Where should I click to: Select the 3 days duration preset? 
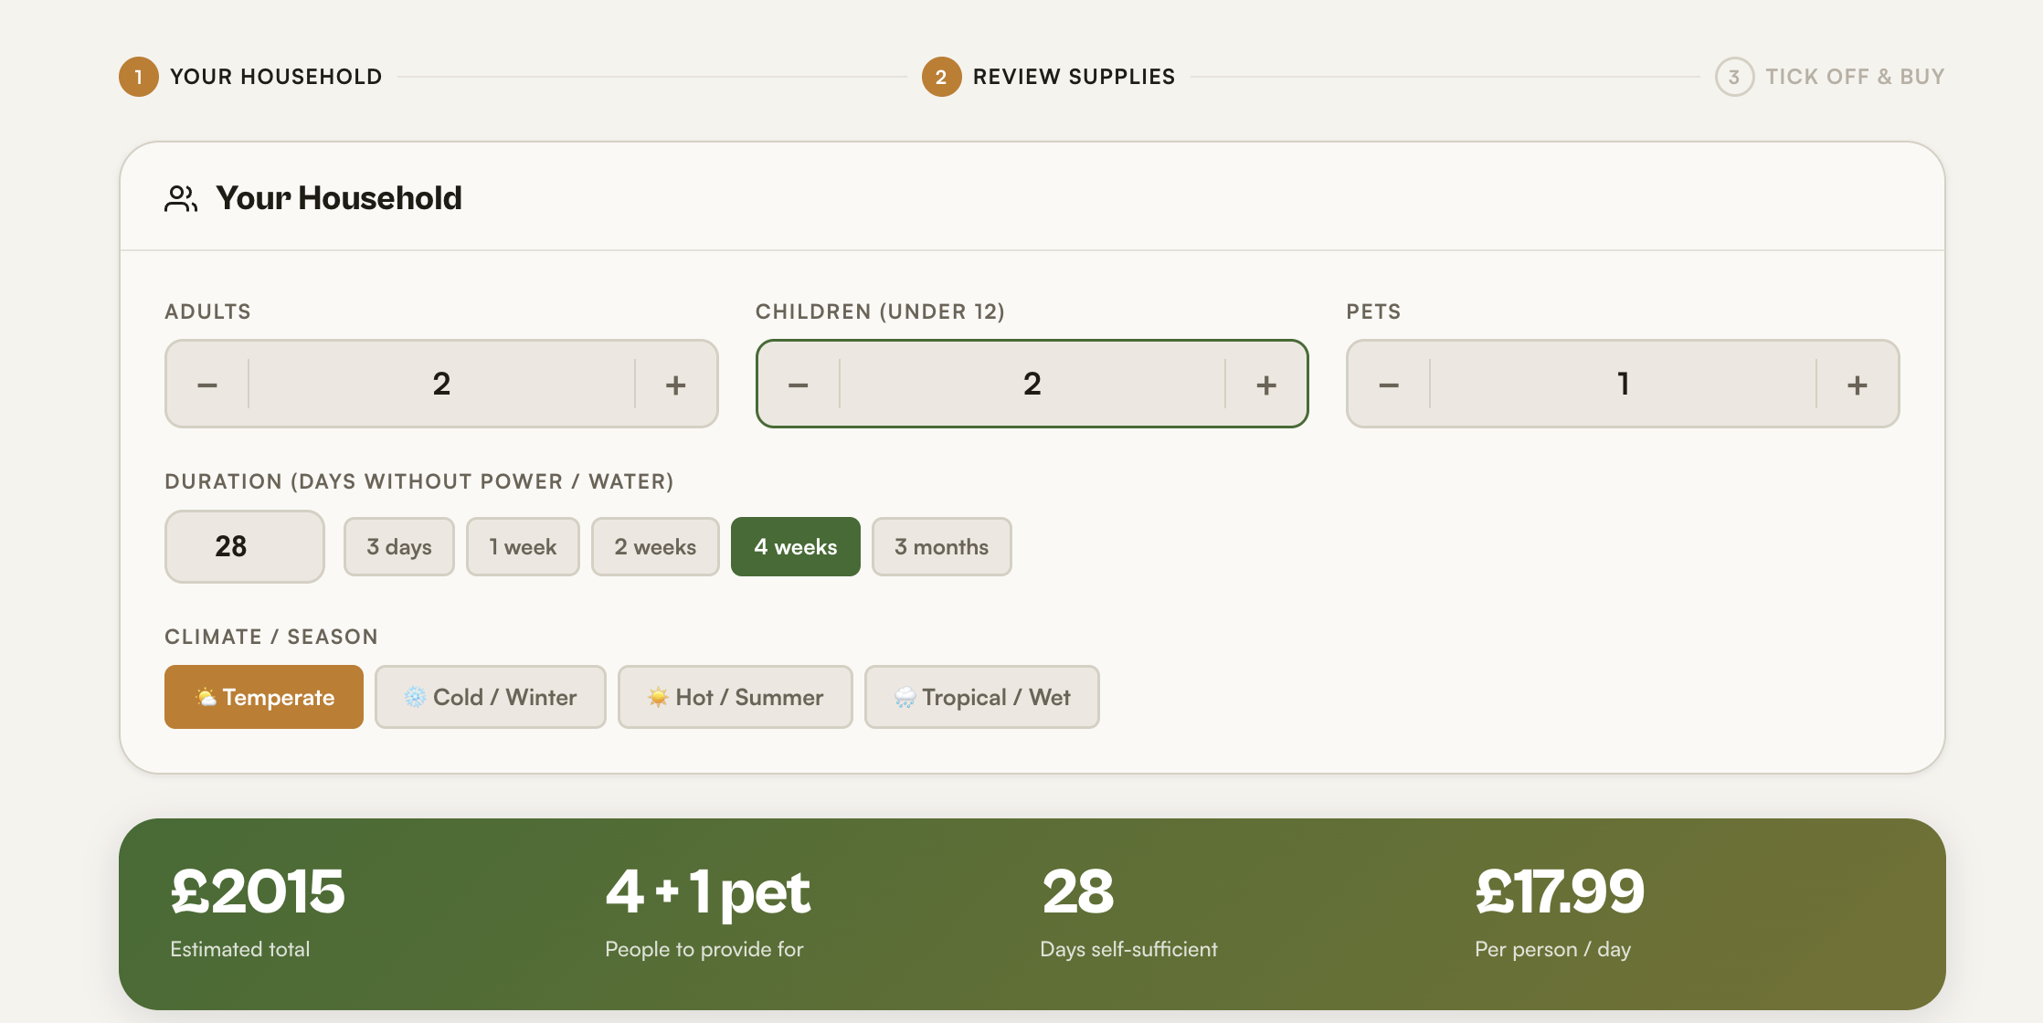(x=399, y=546)
